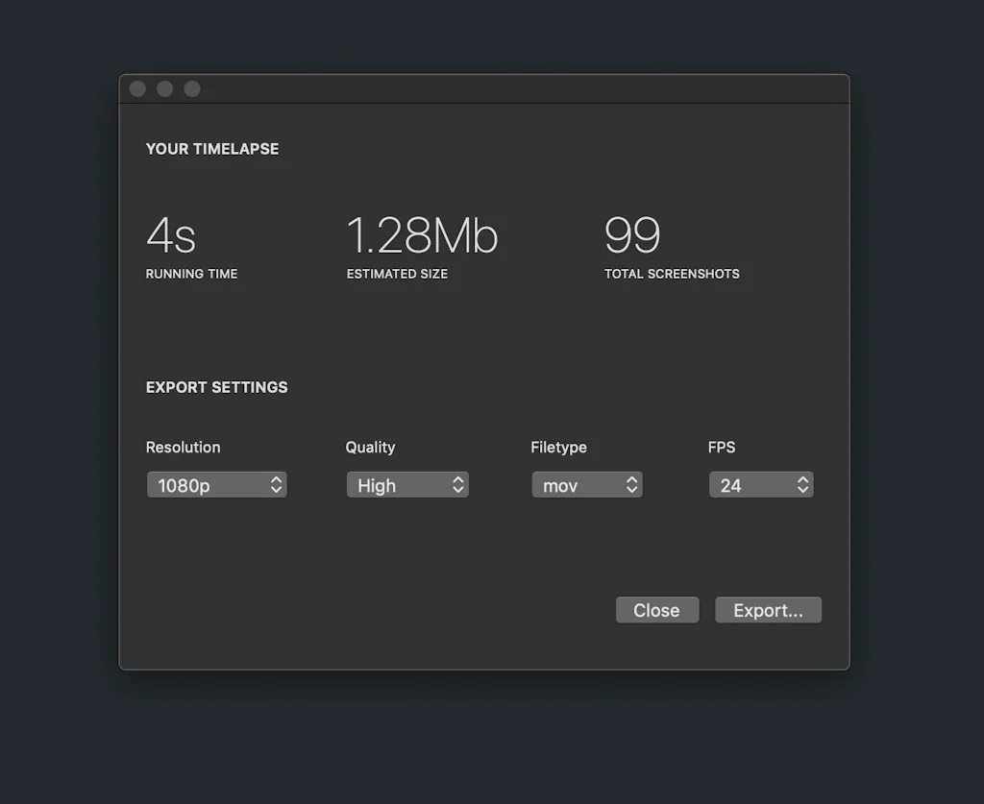Click the Filetype label

pyautogui.click(x=559, y=447)
